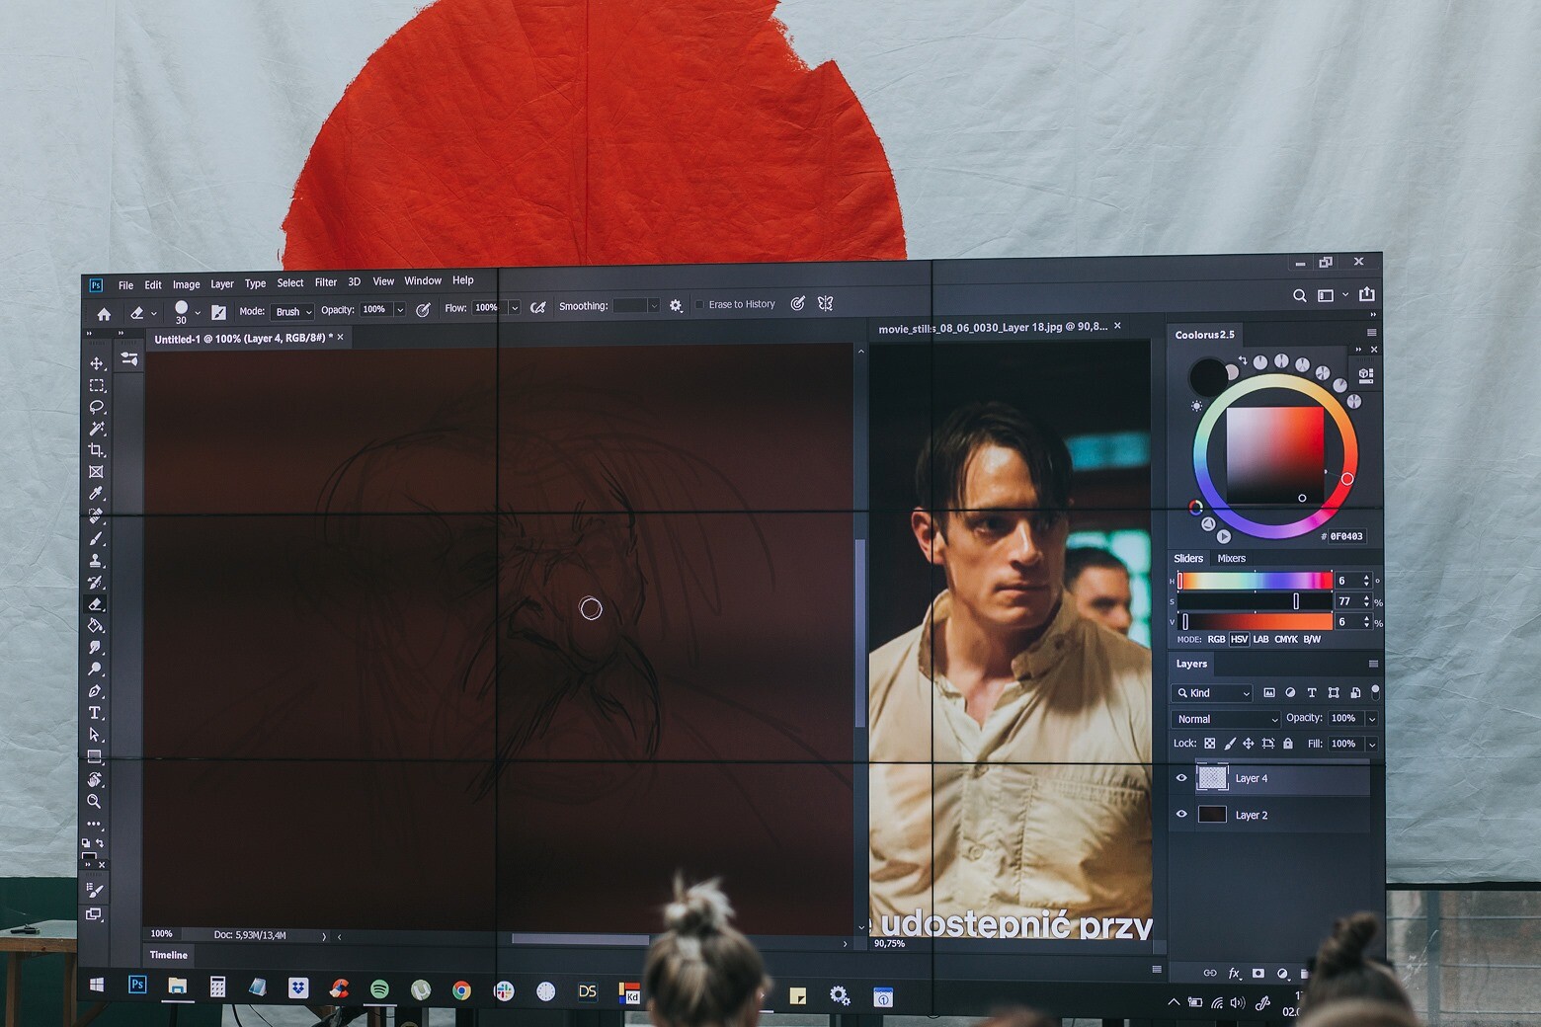Select the Path Selection tool

pos(95,735)
